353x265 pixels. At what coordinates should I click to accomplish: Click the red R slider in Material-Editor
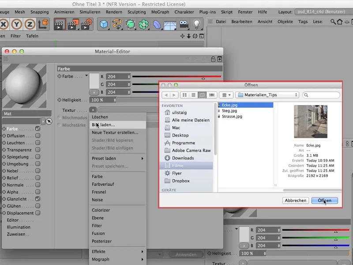177,77
